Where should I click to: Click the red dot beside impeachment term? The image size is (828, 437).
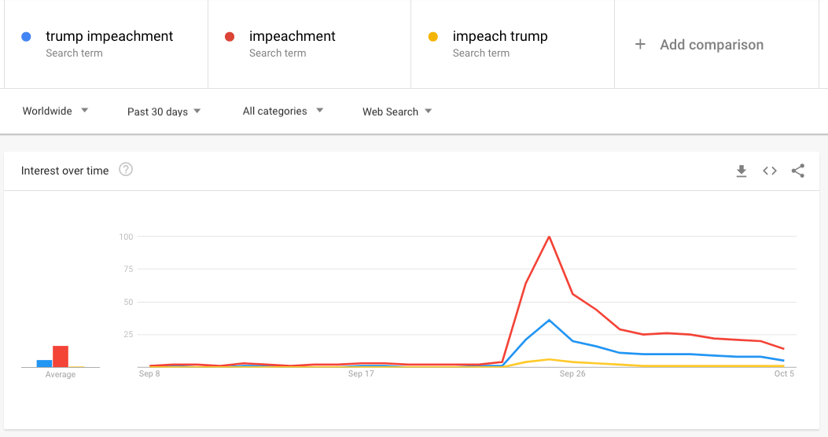[230, 37]
